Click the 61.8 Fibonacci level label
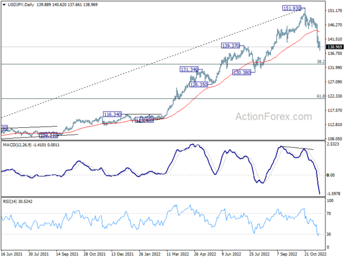345x259 pixels. pos(321,96)
